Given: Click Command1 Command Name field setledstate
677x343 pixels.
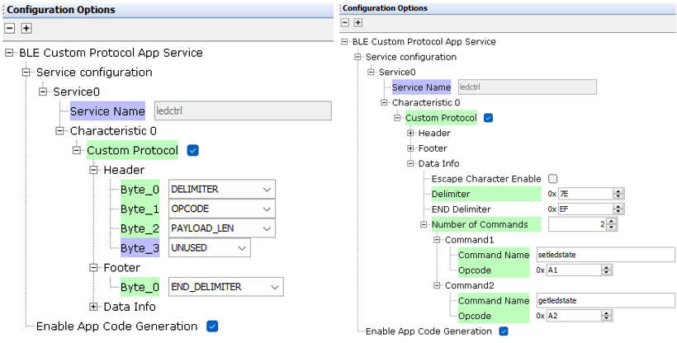Looking at the screenshot, I should point(606,255).
